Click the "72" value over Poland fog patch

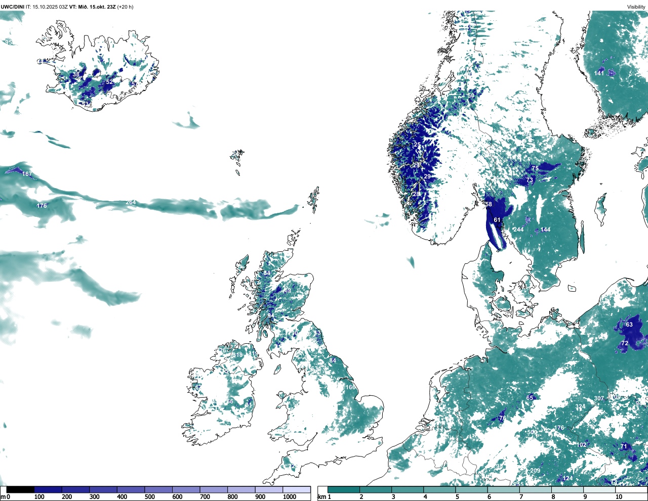click(625, 343)
